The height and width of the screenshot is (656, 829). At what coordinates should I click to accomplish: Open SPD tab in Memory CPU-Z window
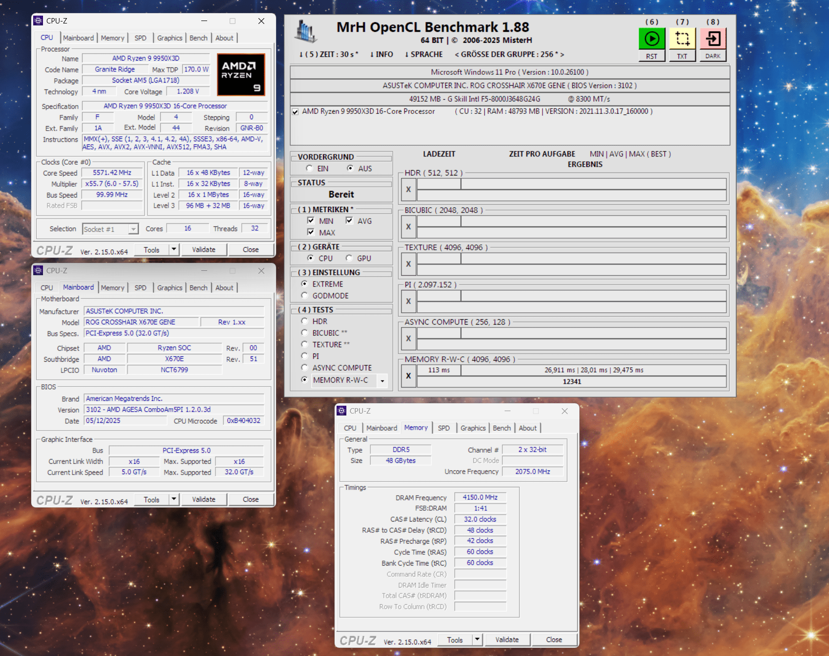pyautogui.click(x=444, y=428)
